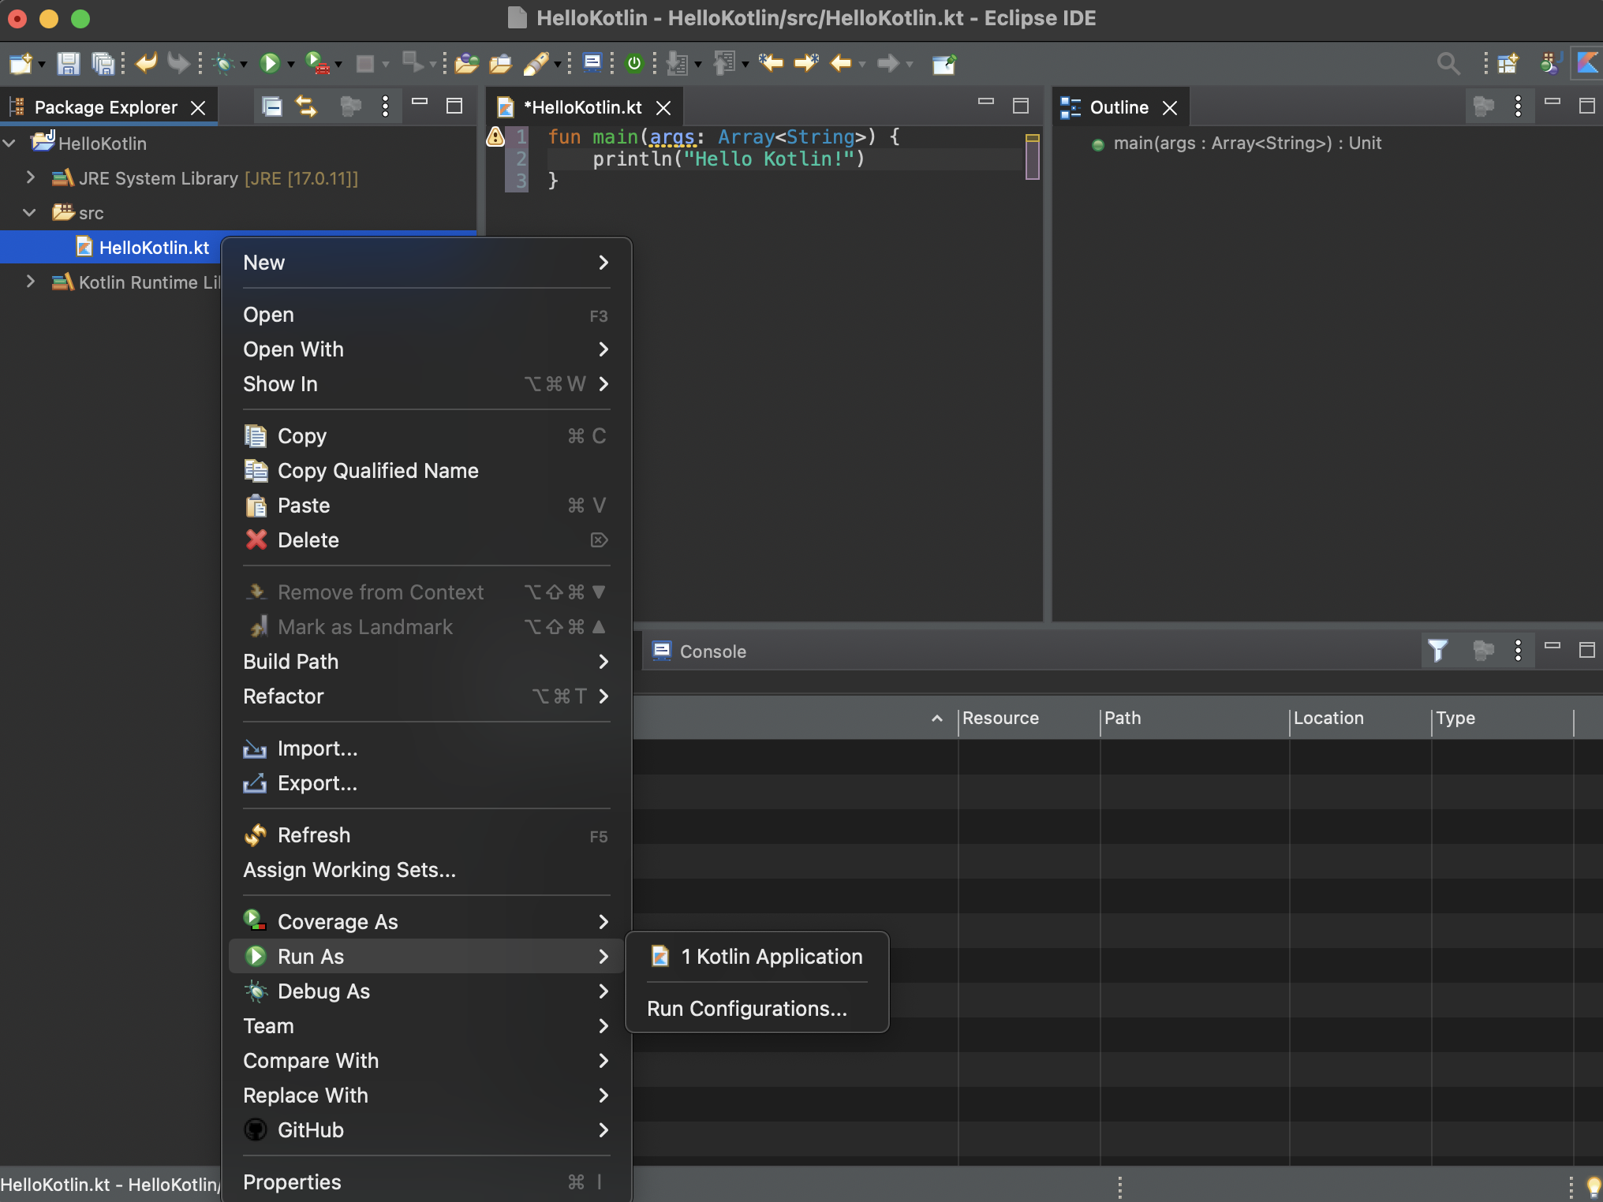Collapse the src folder tree node

point(30,213)
